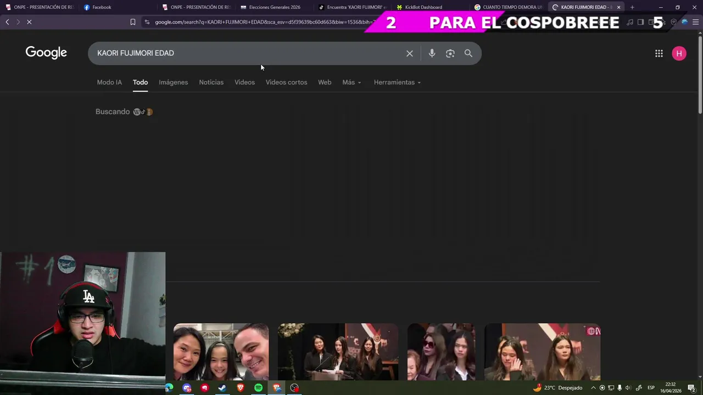The width and height of the screenshot is (703, 395).
Task: Open Steam from the taskbar
Action: tap(222, 388)
